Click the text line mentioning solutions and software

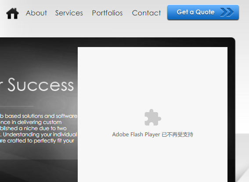click(39, 116)
